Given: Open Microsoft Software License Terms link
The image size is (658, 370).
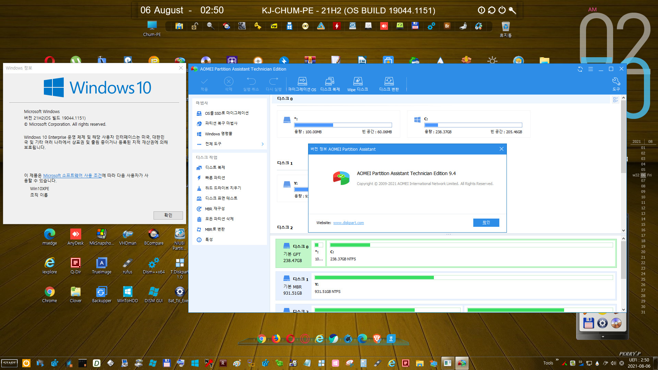Looking at the screenshot, I should click(72, 175).
